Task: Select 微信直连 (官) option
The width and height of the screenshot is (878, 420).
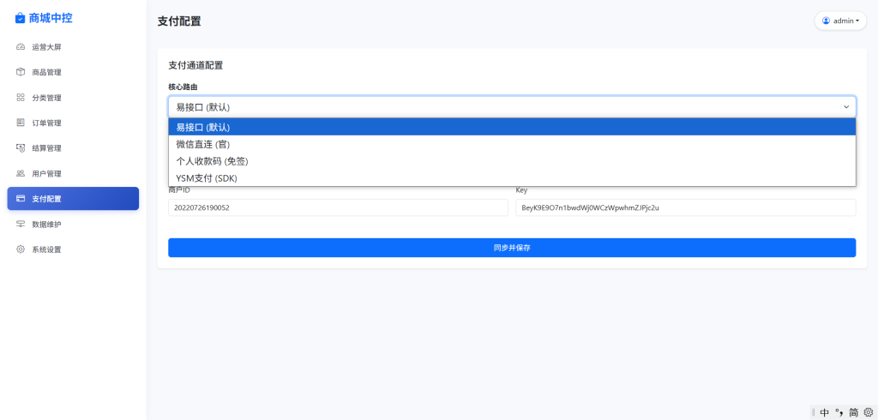Action: [x=511, y=144]
